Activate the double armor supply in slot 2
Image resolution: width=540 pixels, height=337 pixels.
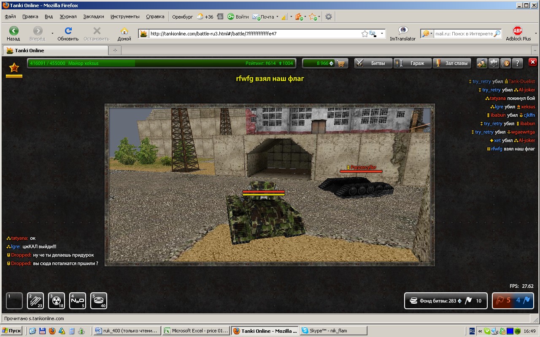pyautogui.click(x=35, y=301)
